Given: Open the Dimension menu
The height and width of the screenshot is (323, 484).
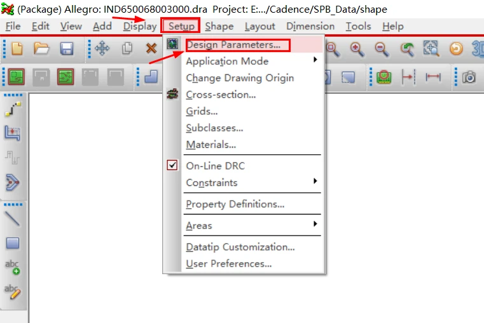Looking at the screenshot, I should coord(310,27).
